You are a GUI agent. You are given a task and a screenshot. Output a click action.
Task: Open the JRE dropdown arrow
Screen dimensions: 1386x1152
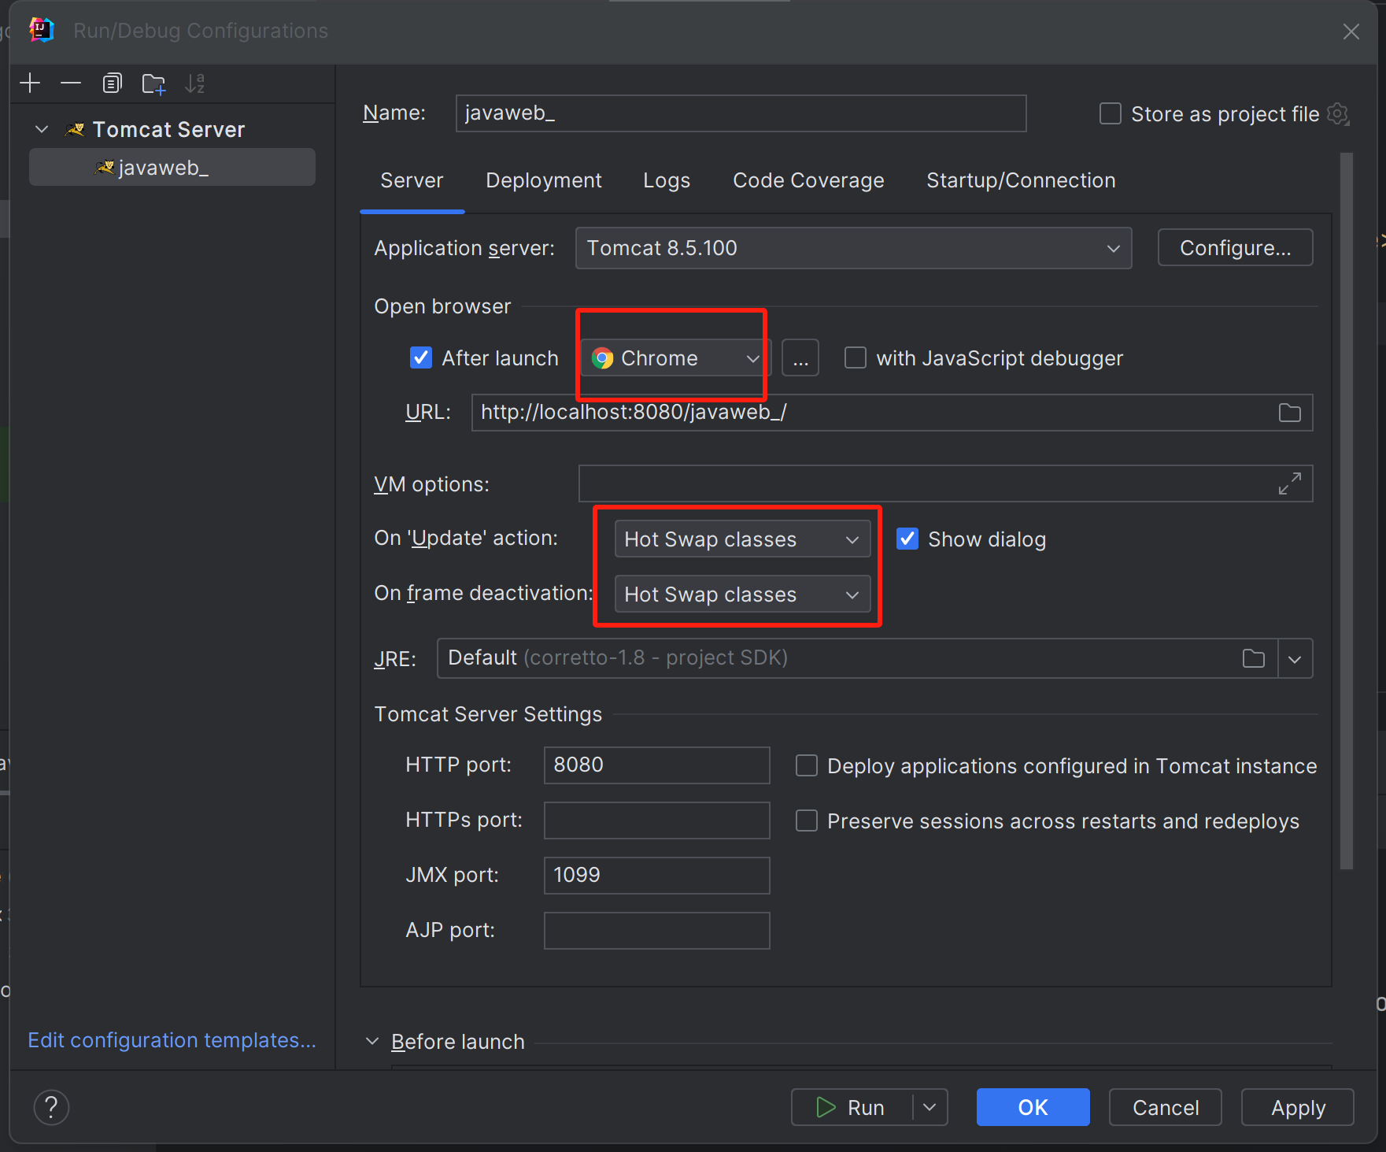(1295, 658)
